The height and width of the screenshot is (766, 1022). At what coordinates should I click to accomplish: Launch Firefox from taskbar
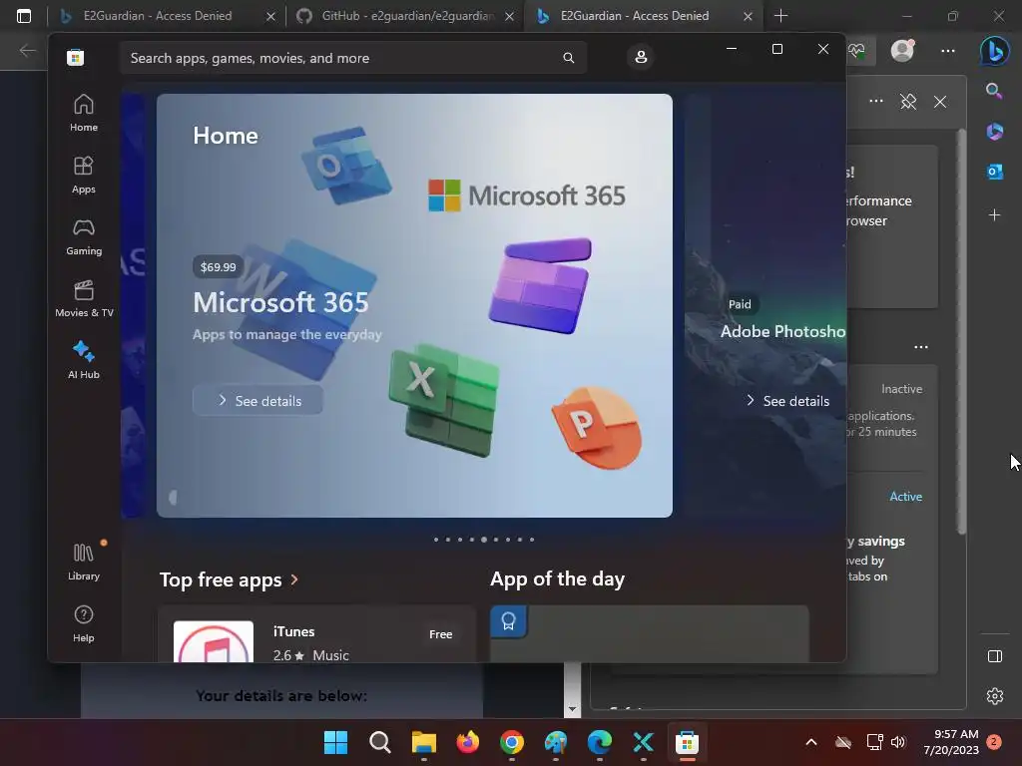point(467,742)
